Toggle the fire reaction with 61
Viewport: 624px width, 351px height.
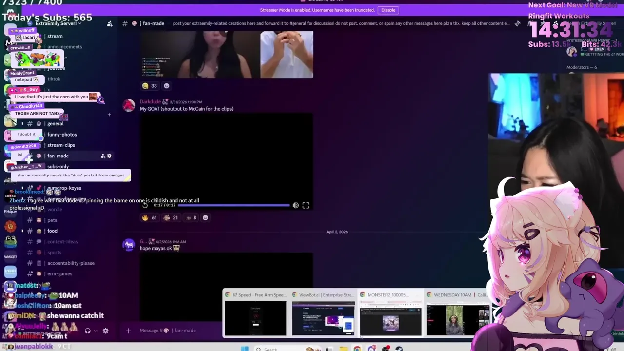click(150, 218)
